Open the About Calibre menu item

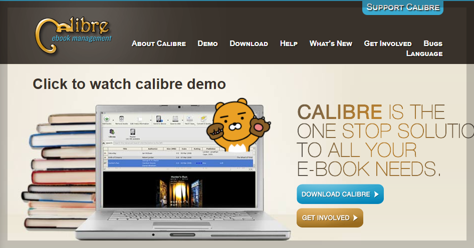[x=159, y=43]
